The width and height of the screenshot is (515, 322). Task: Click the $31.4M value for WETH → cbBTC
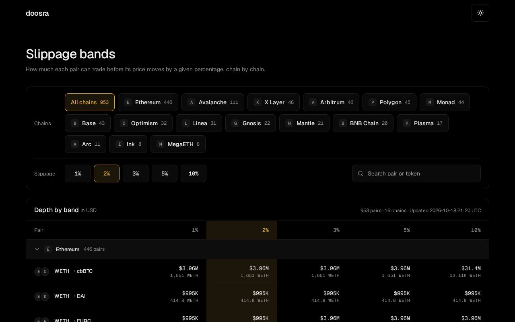[471, 268]
